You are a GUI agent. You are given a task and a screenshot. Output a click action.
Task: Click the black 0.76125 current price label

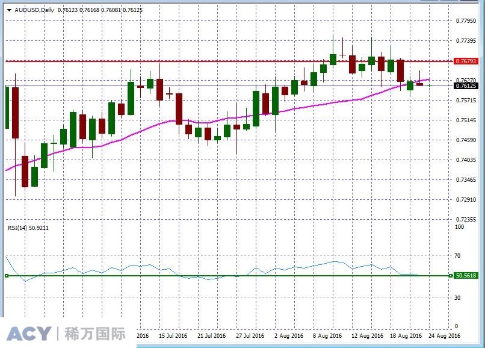point(466,85)
